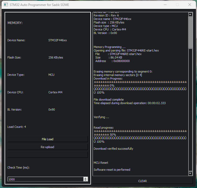Image resolution: width=197 pixels, height=188 pixels.
Task: Click log line 'Download verified successfully'
Action: [113, 149]
